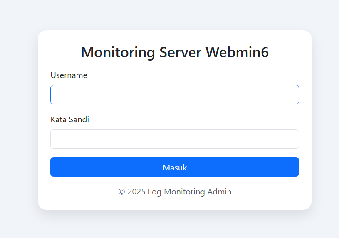Click the "Kata Sandi" field label
339x238 pixels.
pyautogui.click(x=69, y=119)
